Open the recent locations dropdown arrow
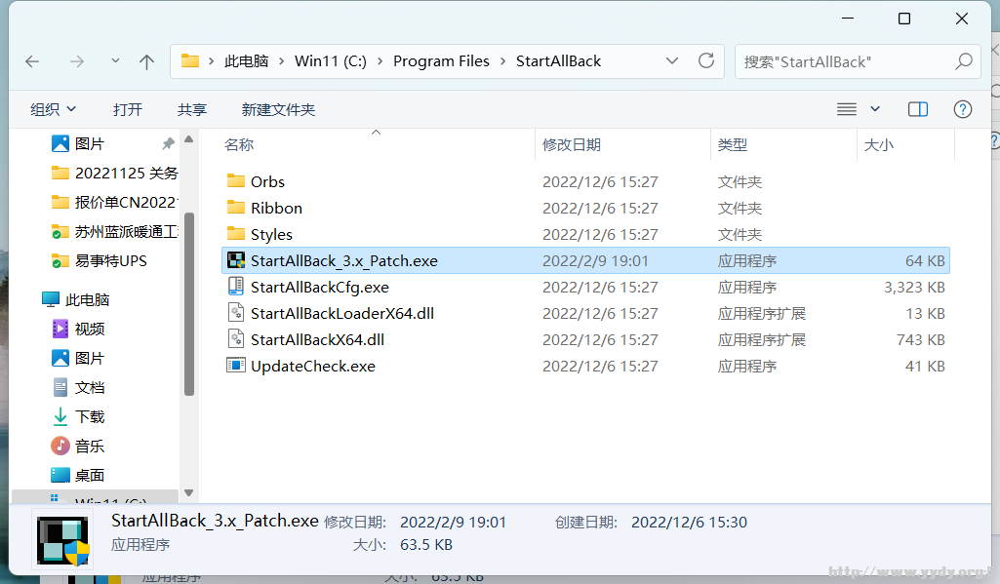The height and width of the screenshot is (584, 1000). (x=115, y=61)
